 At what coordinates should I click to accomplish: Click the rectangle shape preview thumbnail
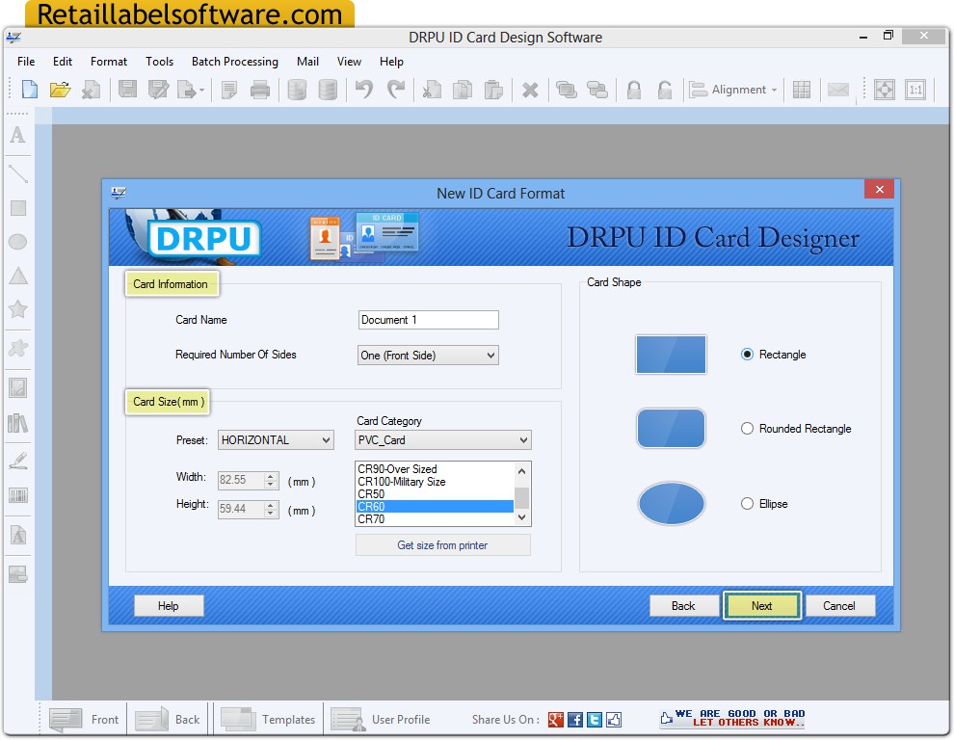pos(671,355)
